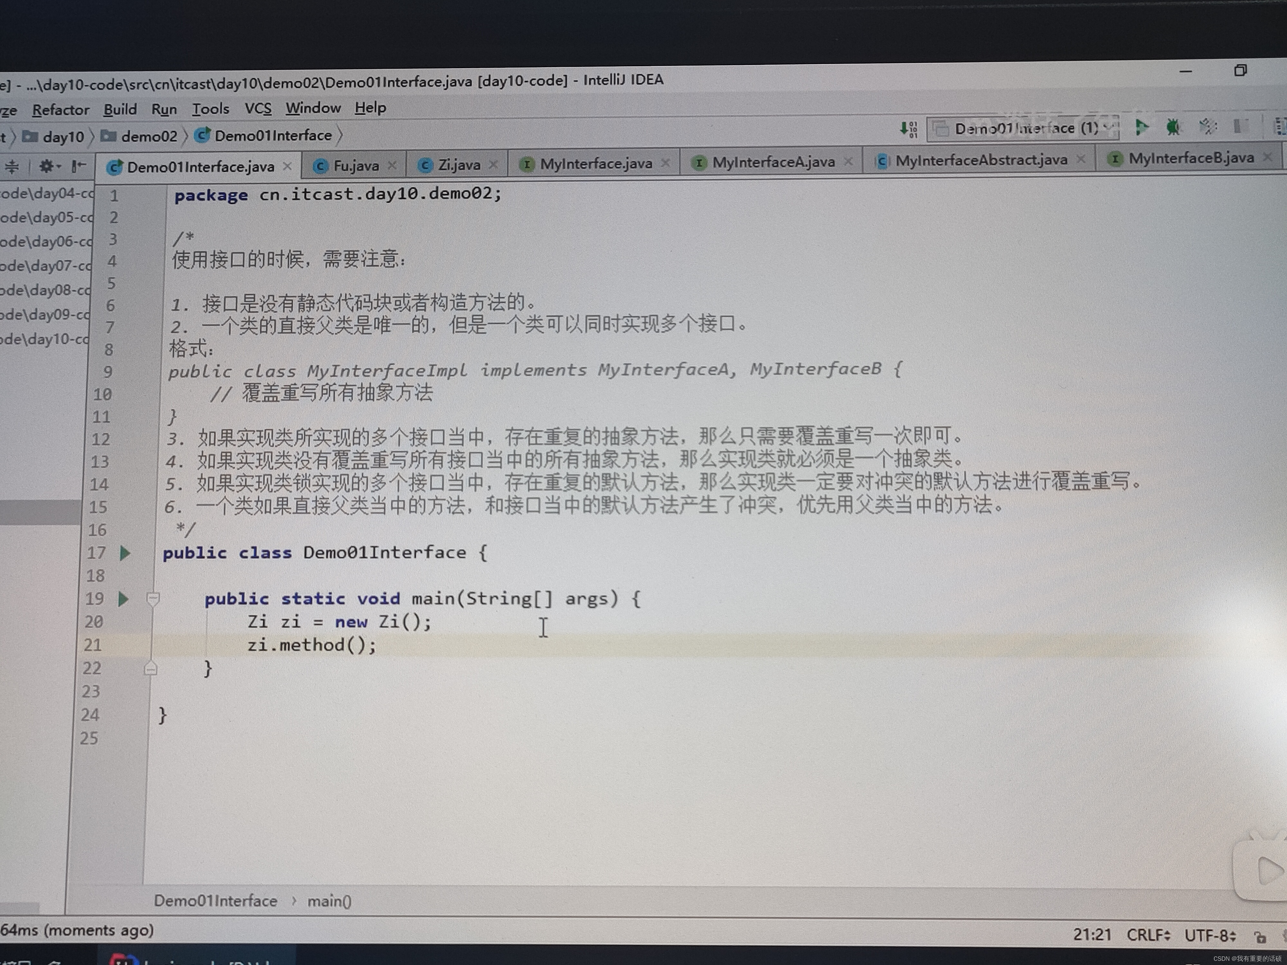Screen dimensions: 1287x965
Task: Click fold end marker at line 22
Action: 151,668
